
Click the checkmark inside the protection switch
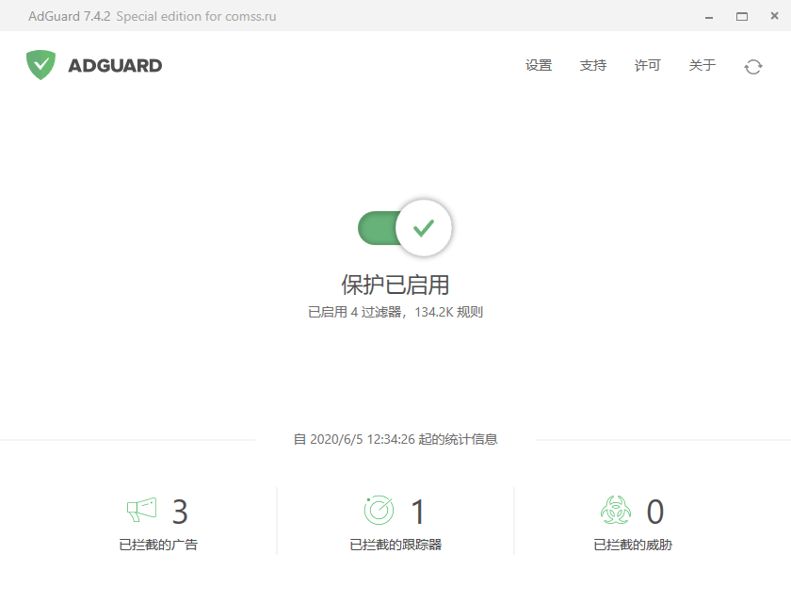(425, 227)
